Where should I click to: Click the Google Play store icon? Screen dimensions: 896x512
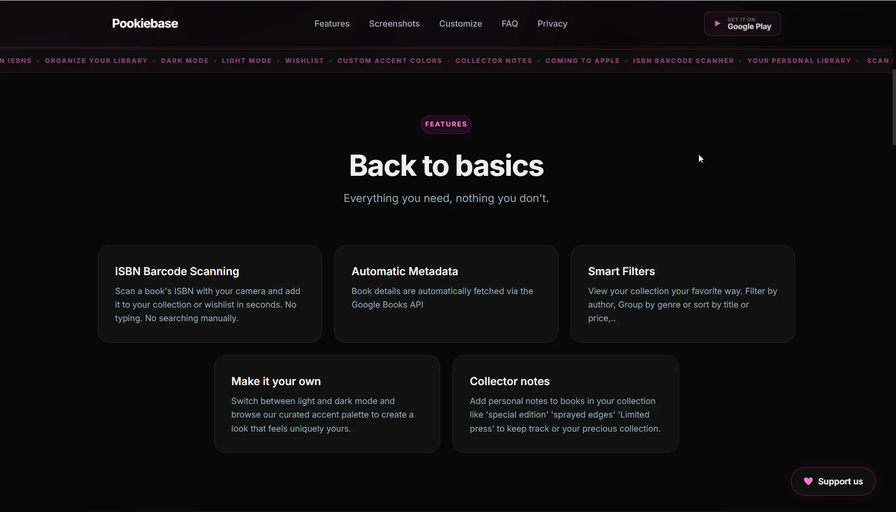[x=717, y=23]
